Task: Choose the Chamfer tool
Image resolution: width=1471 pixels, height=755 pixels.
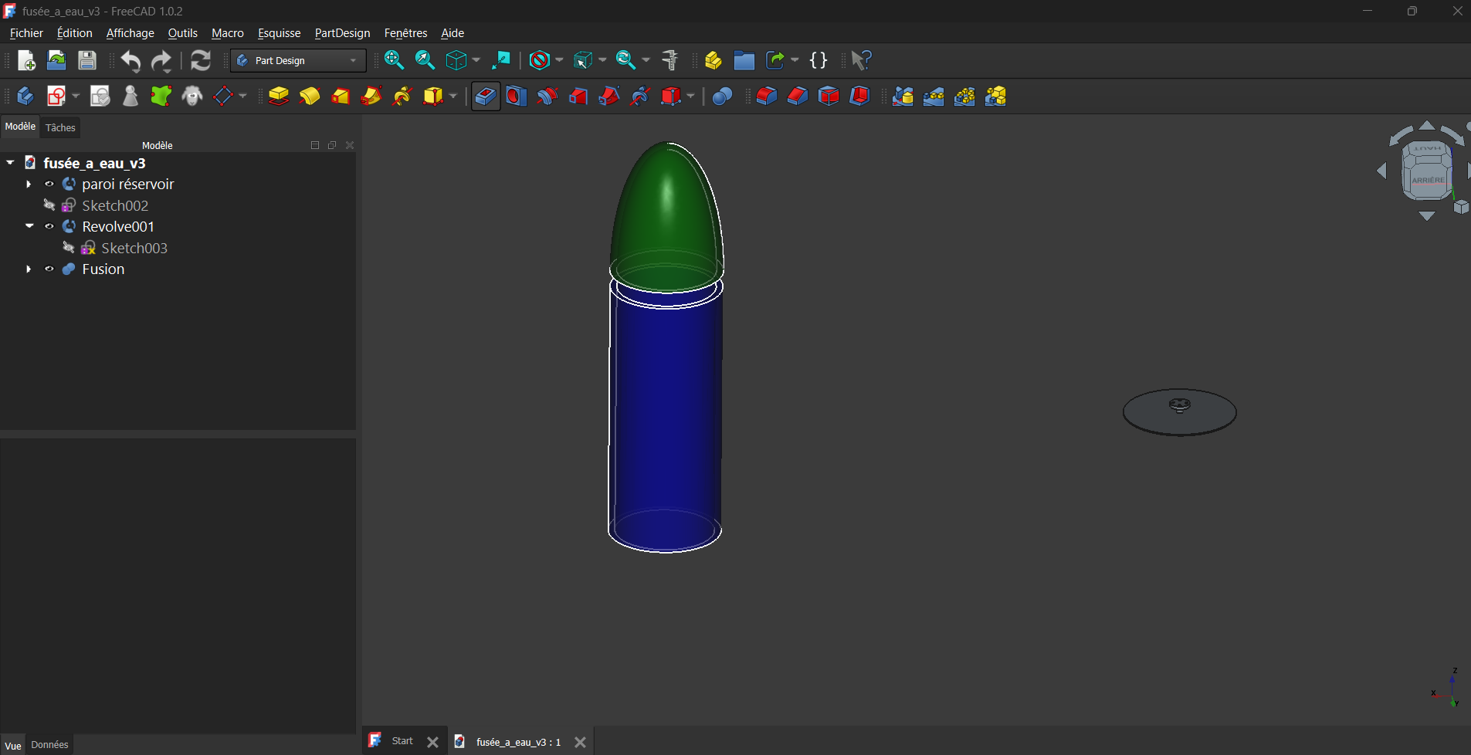Action: point(797,96)
